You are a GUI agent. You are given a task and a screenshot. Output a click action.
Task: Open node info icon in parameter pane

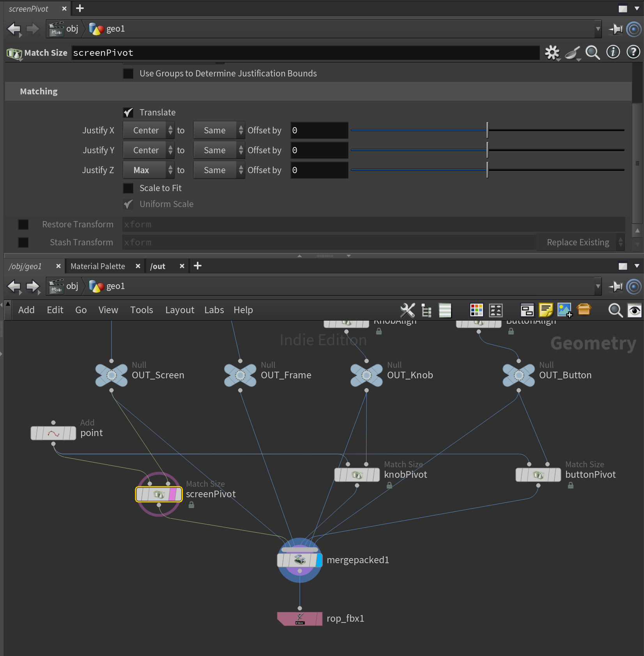613,52
